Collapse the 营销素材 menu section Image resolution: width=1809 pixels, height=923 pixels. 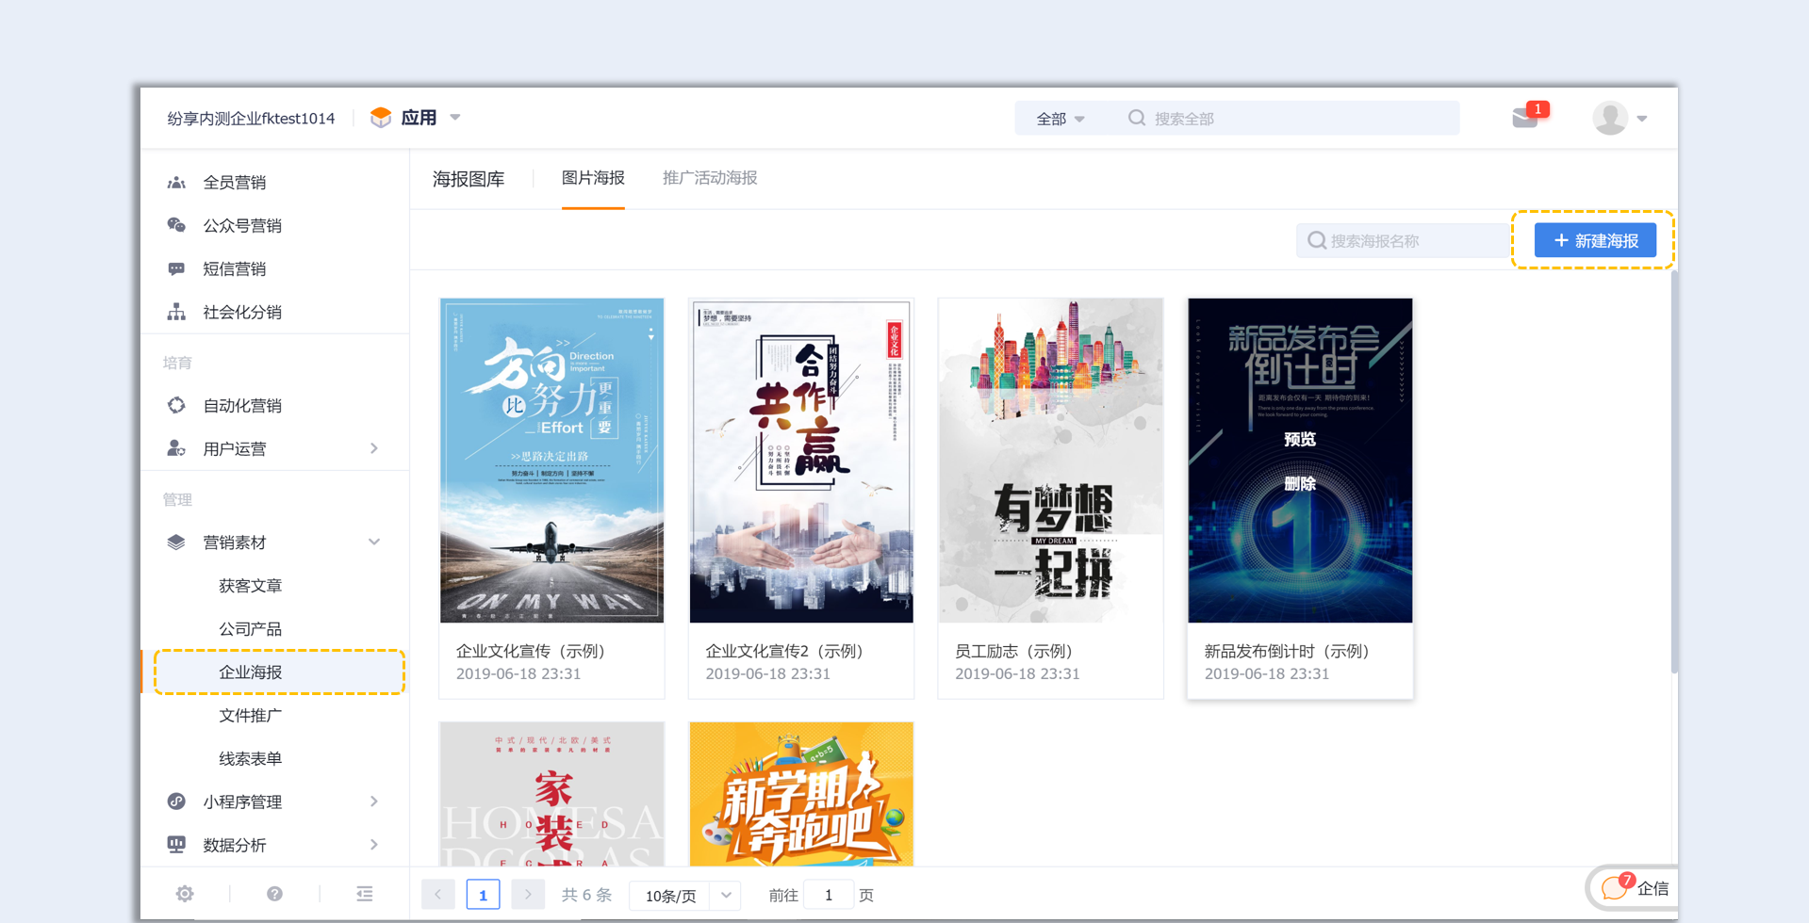coord(374,542)
